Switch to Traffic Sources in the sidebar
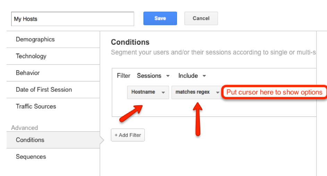 pyautogui.click(x=36, y=106)
